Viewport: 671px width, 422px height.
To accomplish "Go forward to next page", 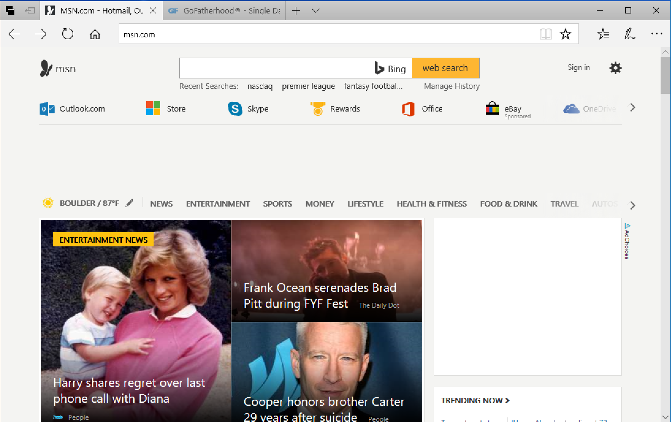I will [41, 34].
